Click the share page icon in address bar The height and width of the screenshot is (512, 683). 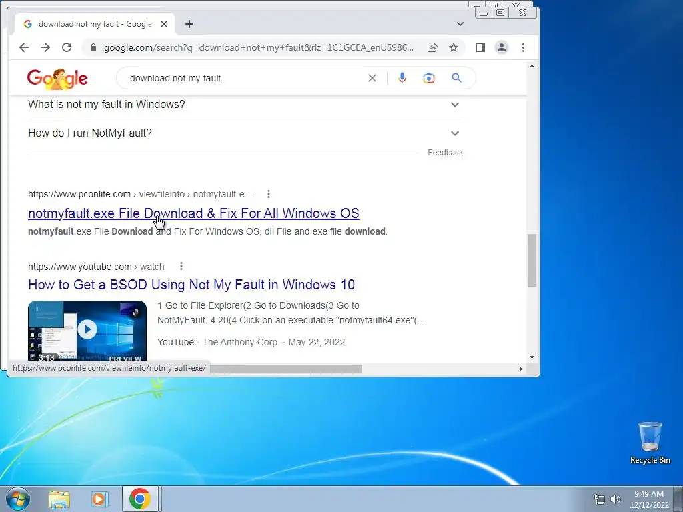[432, 47]
